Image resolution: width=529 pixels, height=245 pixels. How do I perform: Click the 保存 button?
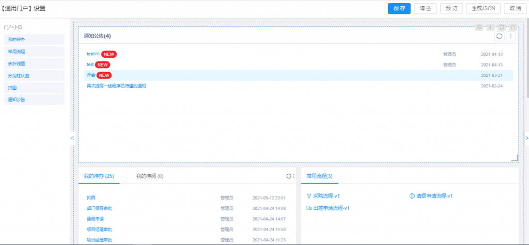(x=399, y=8)
